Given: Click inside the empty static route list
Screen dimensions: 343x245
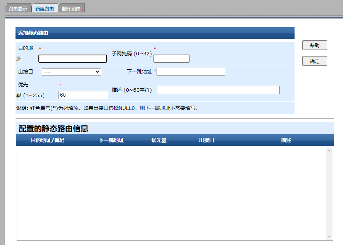Looking at the screenshot, I should tap(171, 194).
